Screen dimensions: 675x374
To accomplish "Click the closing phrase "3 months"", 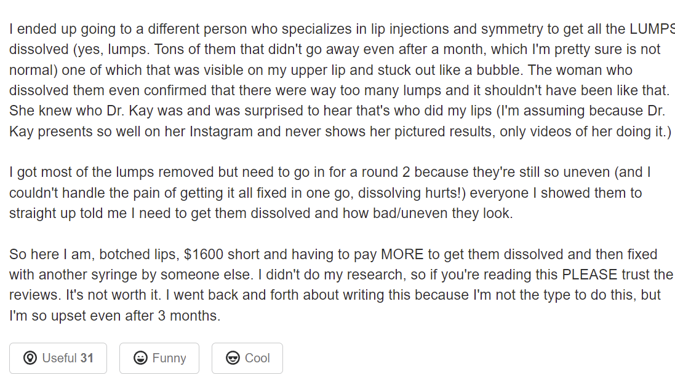I will coord(187,316).
